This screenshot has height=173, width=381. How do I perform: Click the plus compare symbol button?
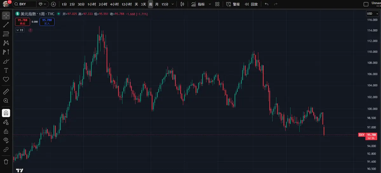pyautogui.click(x=53, y=4)
